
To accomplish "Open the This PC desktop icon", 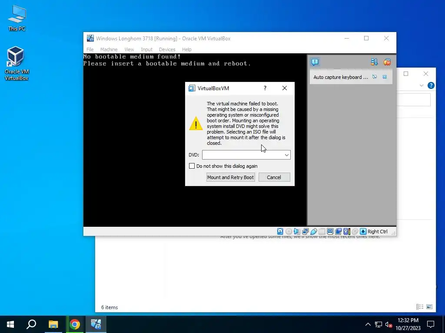I will (17, 18).
